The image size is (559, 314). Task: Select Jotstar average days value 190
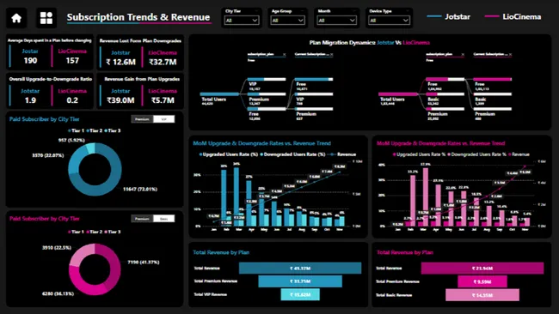click(30, 60)
